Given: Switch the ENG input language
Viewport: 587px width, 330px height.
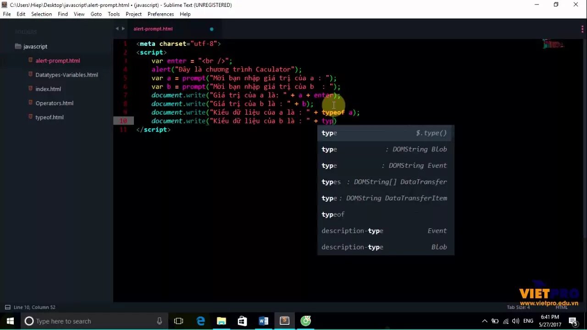Looking at the screenshot, I should tap(528, 321).
